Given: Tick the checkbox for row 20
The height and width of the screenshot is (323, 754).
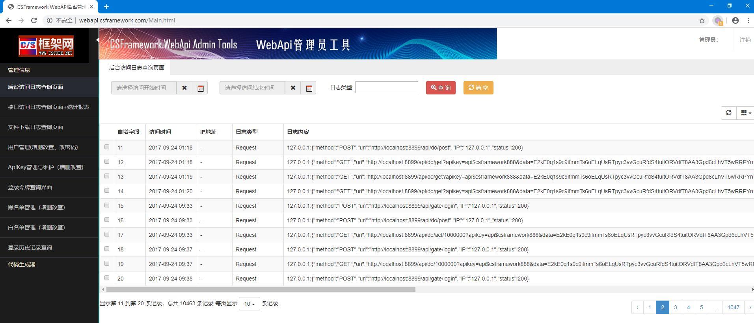Looking at the screenshot, I should pos(107,278).
